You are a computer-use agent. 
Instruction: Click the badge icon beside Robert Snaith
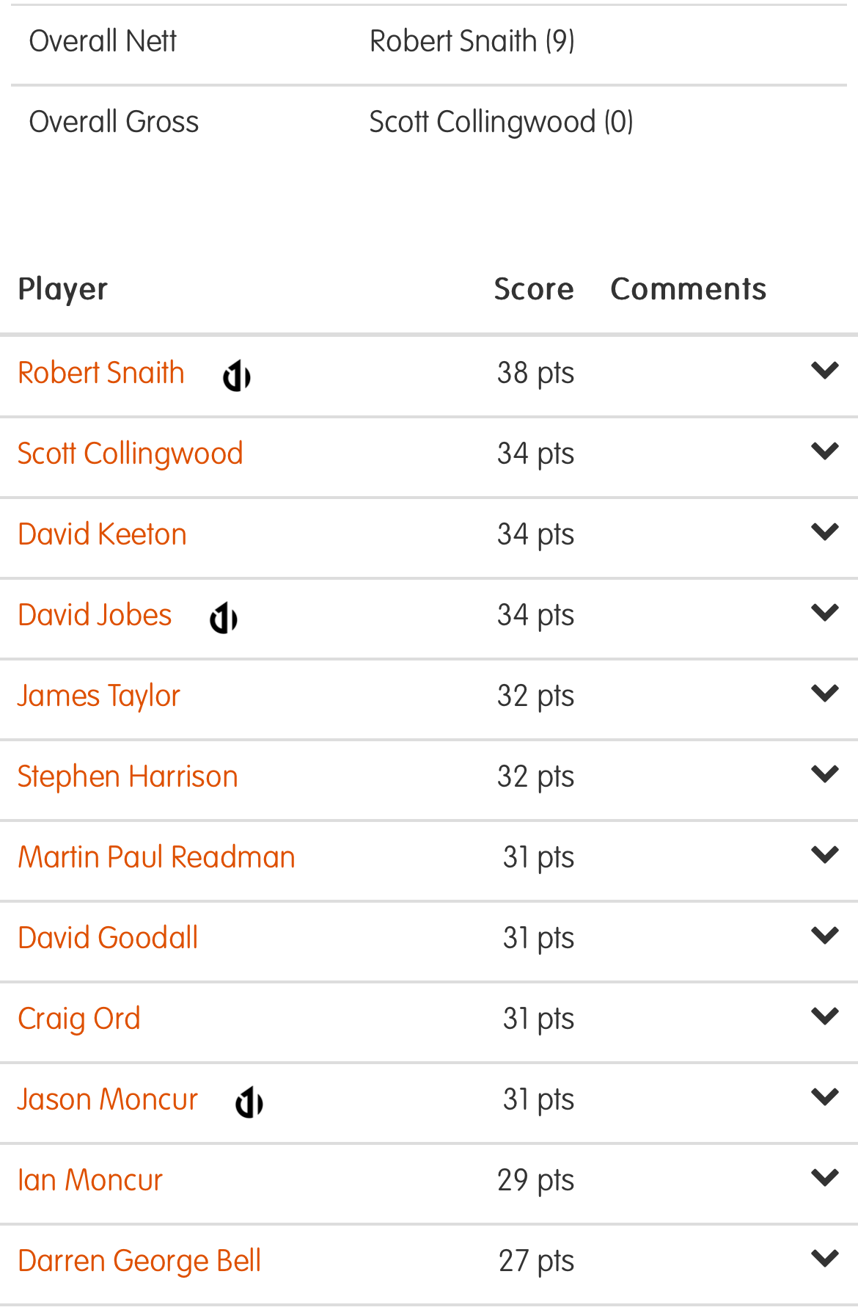point(237,376)
